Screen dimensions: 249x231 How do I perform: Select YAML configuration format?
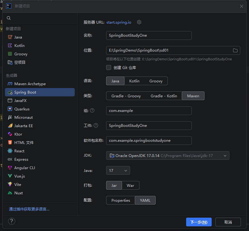click(145, 200)
